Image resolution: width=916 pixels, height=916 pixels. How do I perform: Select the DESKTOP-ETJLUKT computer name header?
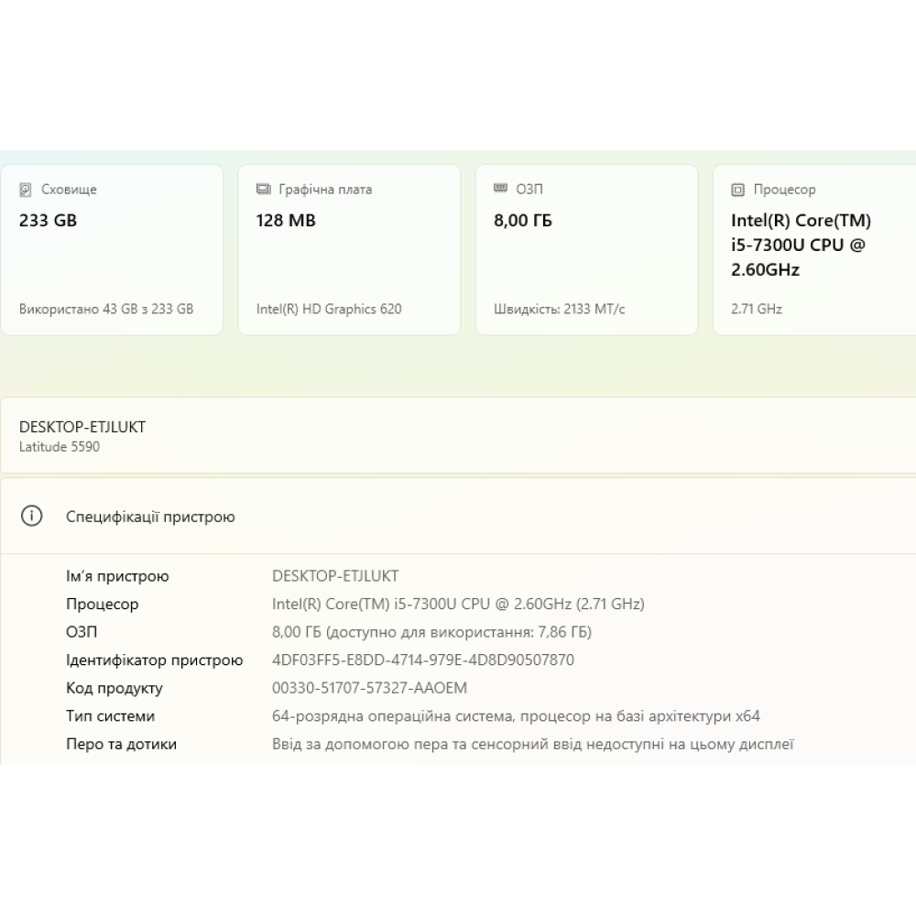(x=82, y=427)
